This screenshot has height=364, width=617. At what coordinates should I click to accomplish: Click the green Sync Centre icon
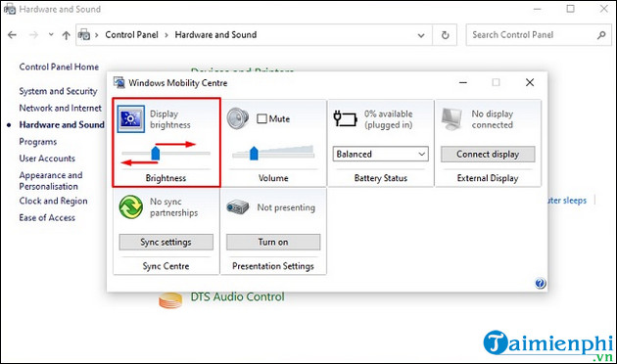(130, 206)
